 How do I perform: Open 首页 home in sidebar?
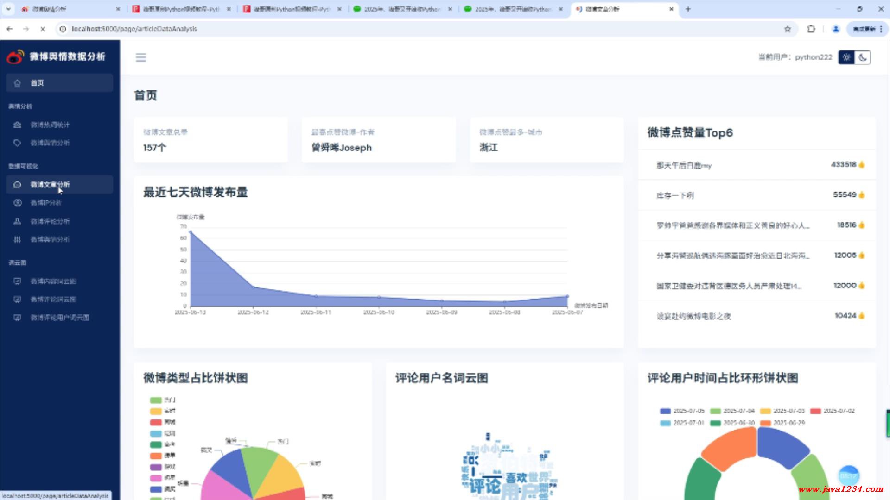(x=37, y=83)
